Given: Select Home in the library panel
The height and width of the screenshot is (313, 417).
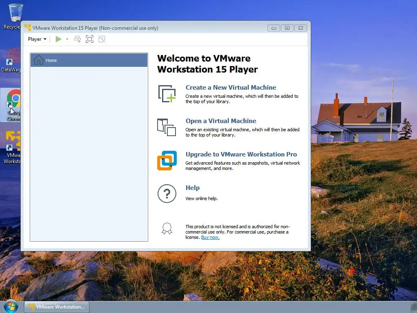Looking at the screenshot, I should pyautogui.click(x=89, y=60).
